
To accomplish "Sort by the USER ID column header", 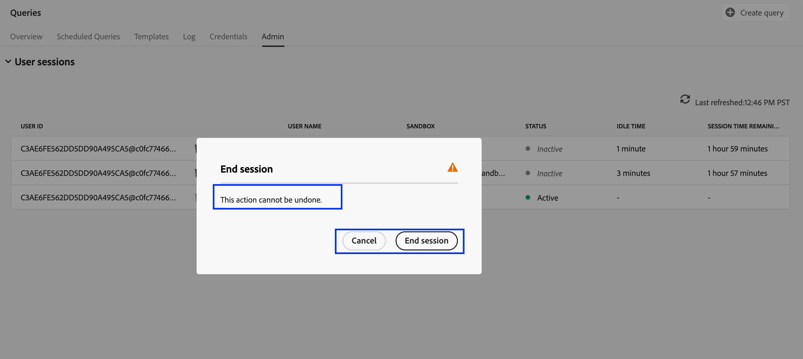I will [32, 126].
